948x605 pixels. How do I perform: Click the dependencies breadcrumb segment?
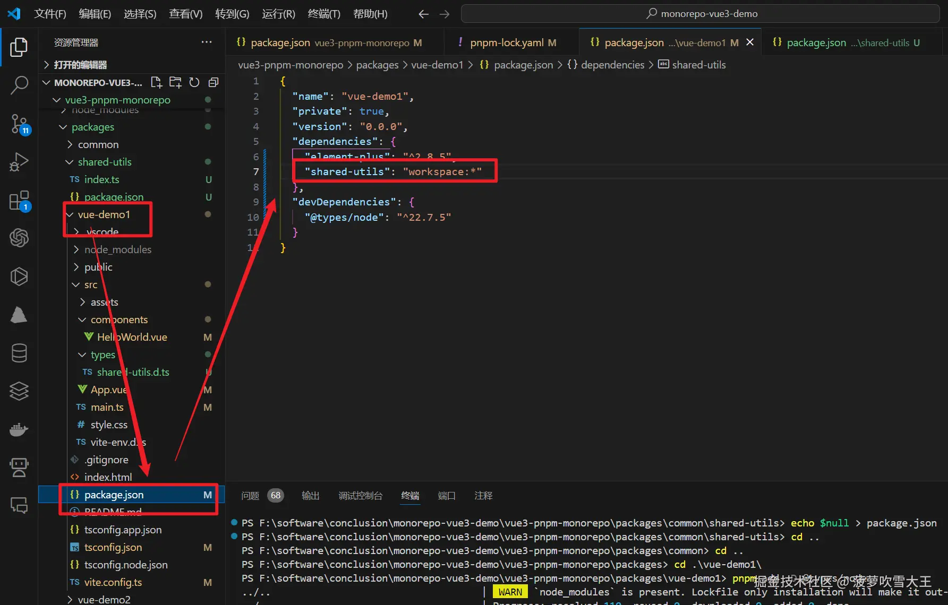point(612,65)
